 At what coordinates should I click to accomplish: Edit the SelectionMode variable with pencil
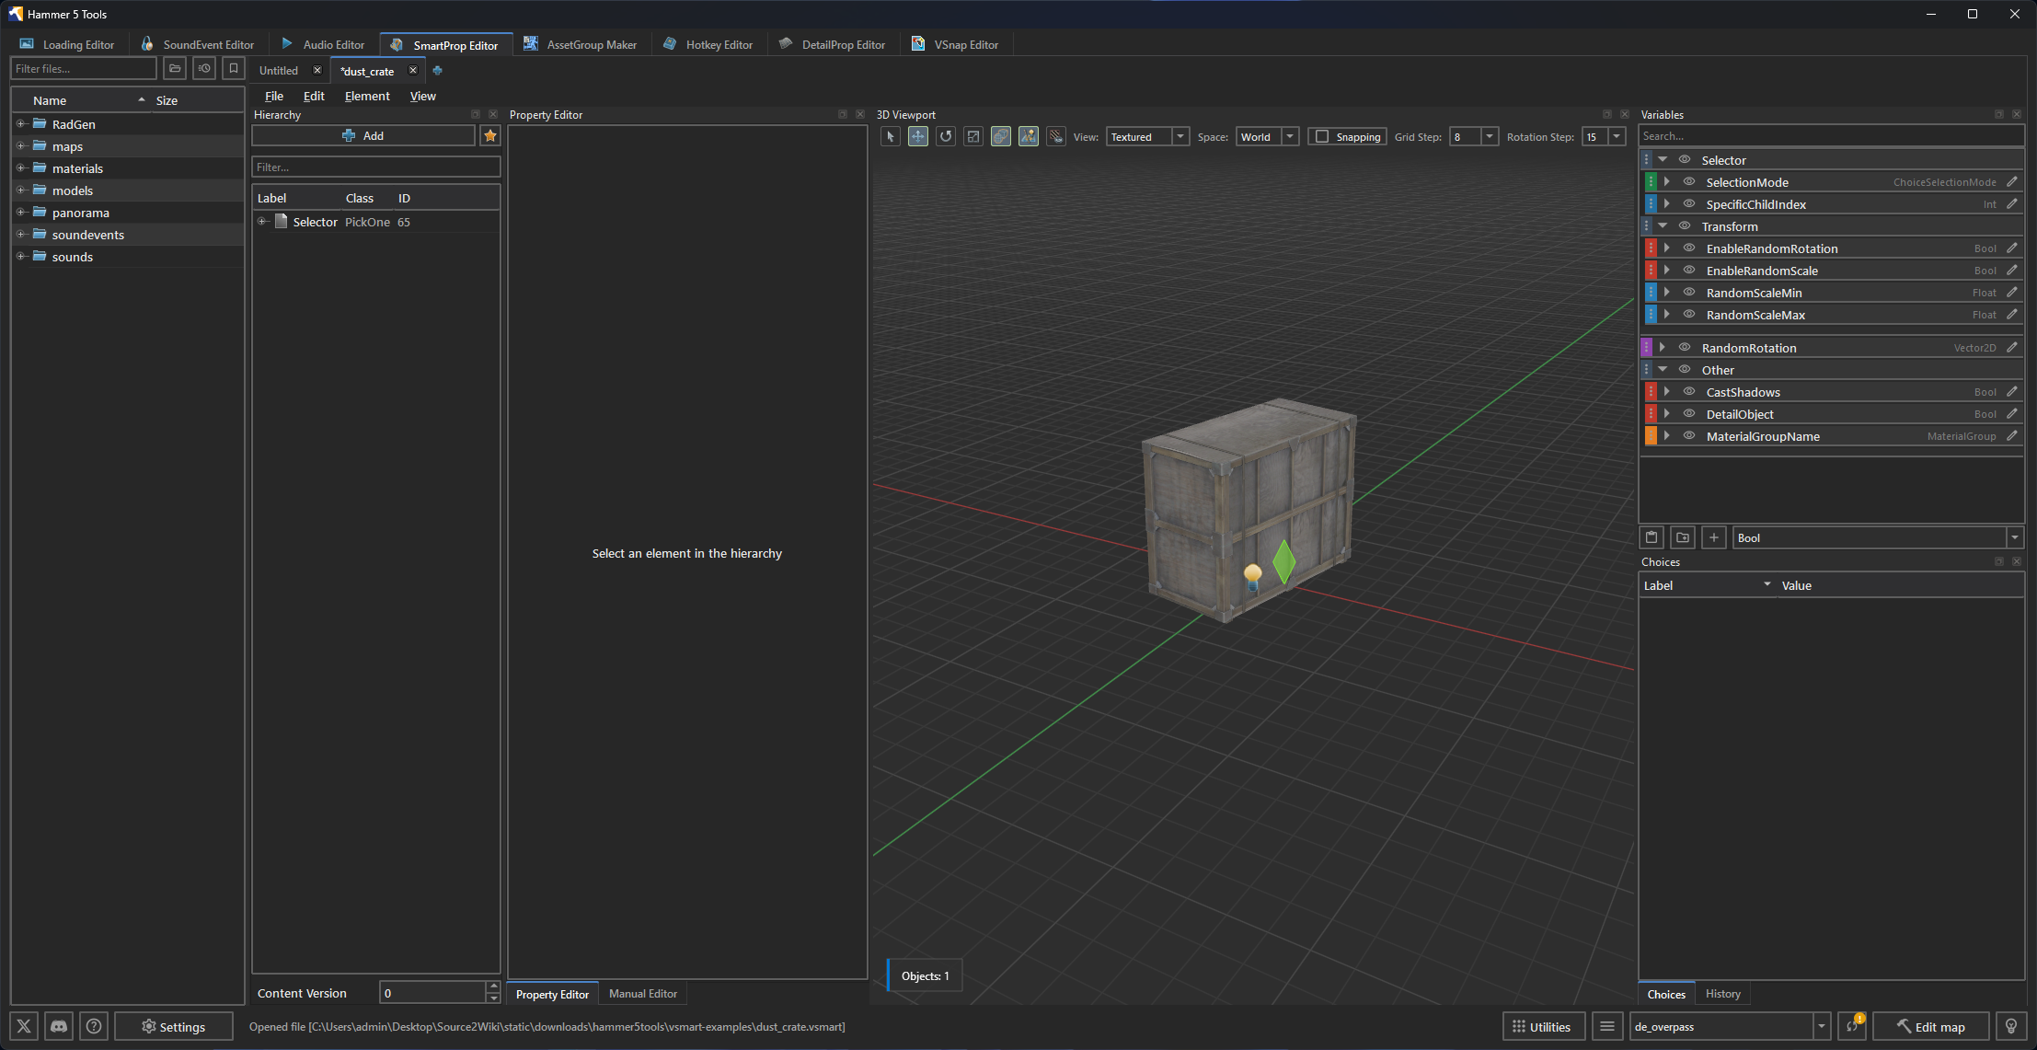coord(2012,182)
